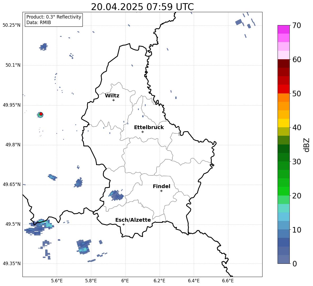313x286 pixels.
Task: Click the 50.25°N latitude label
Action: [12, 25]
